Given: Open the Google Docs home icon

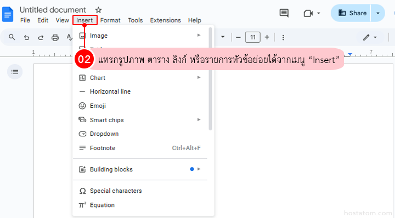Looking at the screenshot, I should (x=8, y=15).
